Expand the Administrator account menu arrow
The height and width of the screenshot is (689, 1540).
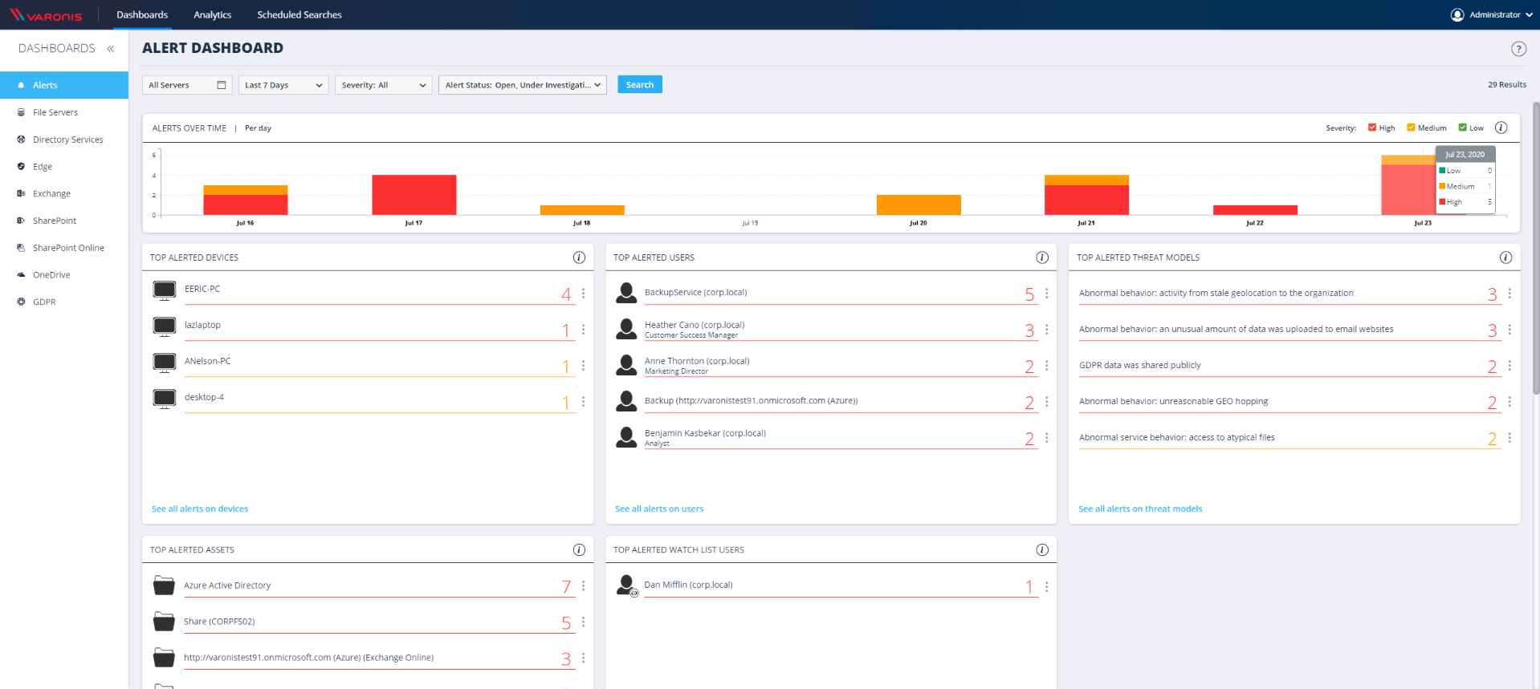click(x=1529, y=15)
